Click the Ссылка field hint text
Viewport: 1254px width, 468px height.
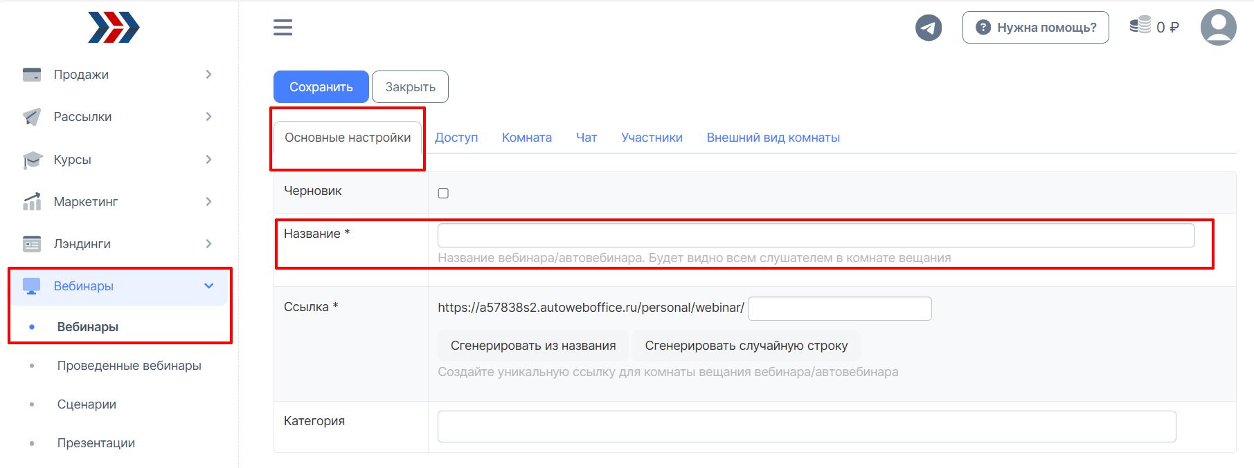(668, 372)
